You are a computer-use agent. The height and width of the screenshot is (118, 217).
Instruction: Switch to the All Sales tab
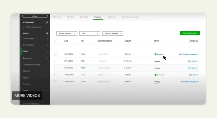(x=71, y=17)
